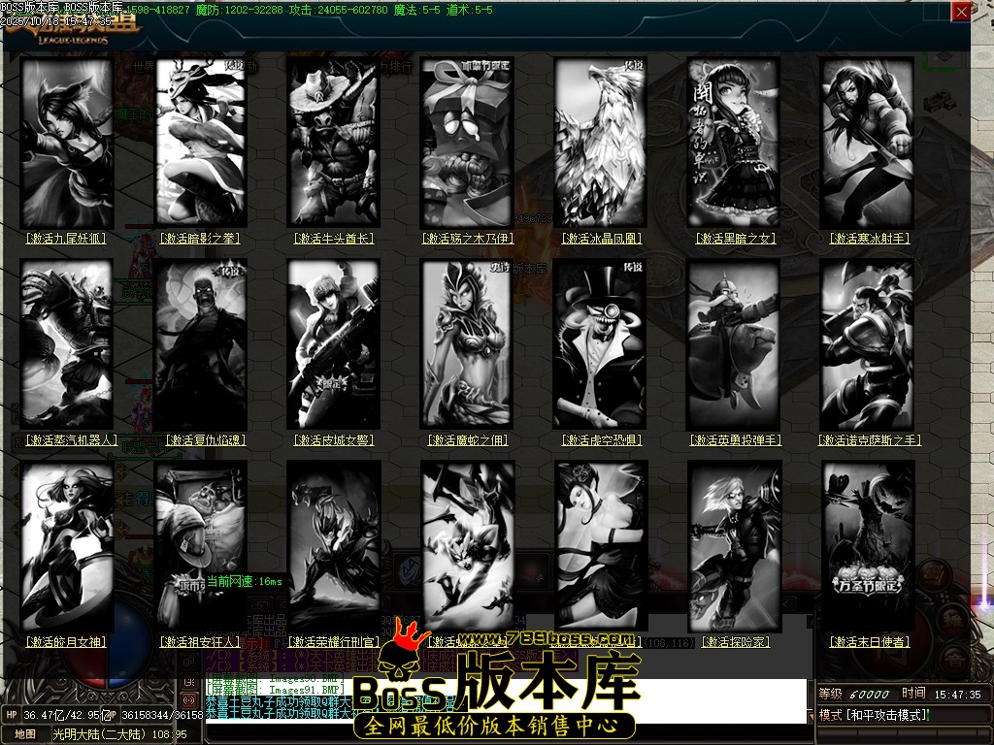Viewport: 994px width, 745px height.
Task: Close the champion activation window
Action: pos(960,12)
